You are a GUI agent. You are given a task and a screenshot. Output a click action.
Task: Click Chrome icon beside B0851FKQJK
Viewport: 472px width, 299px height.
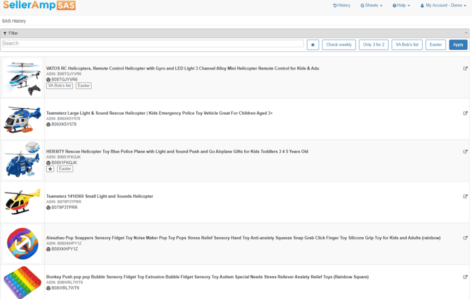point(48,163)
